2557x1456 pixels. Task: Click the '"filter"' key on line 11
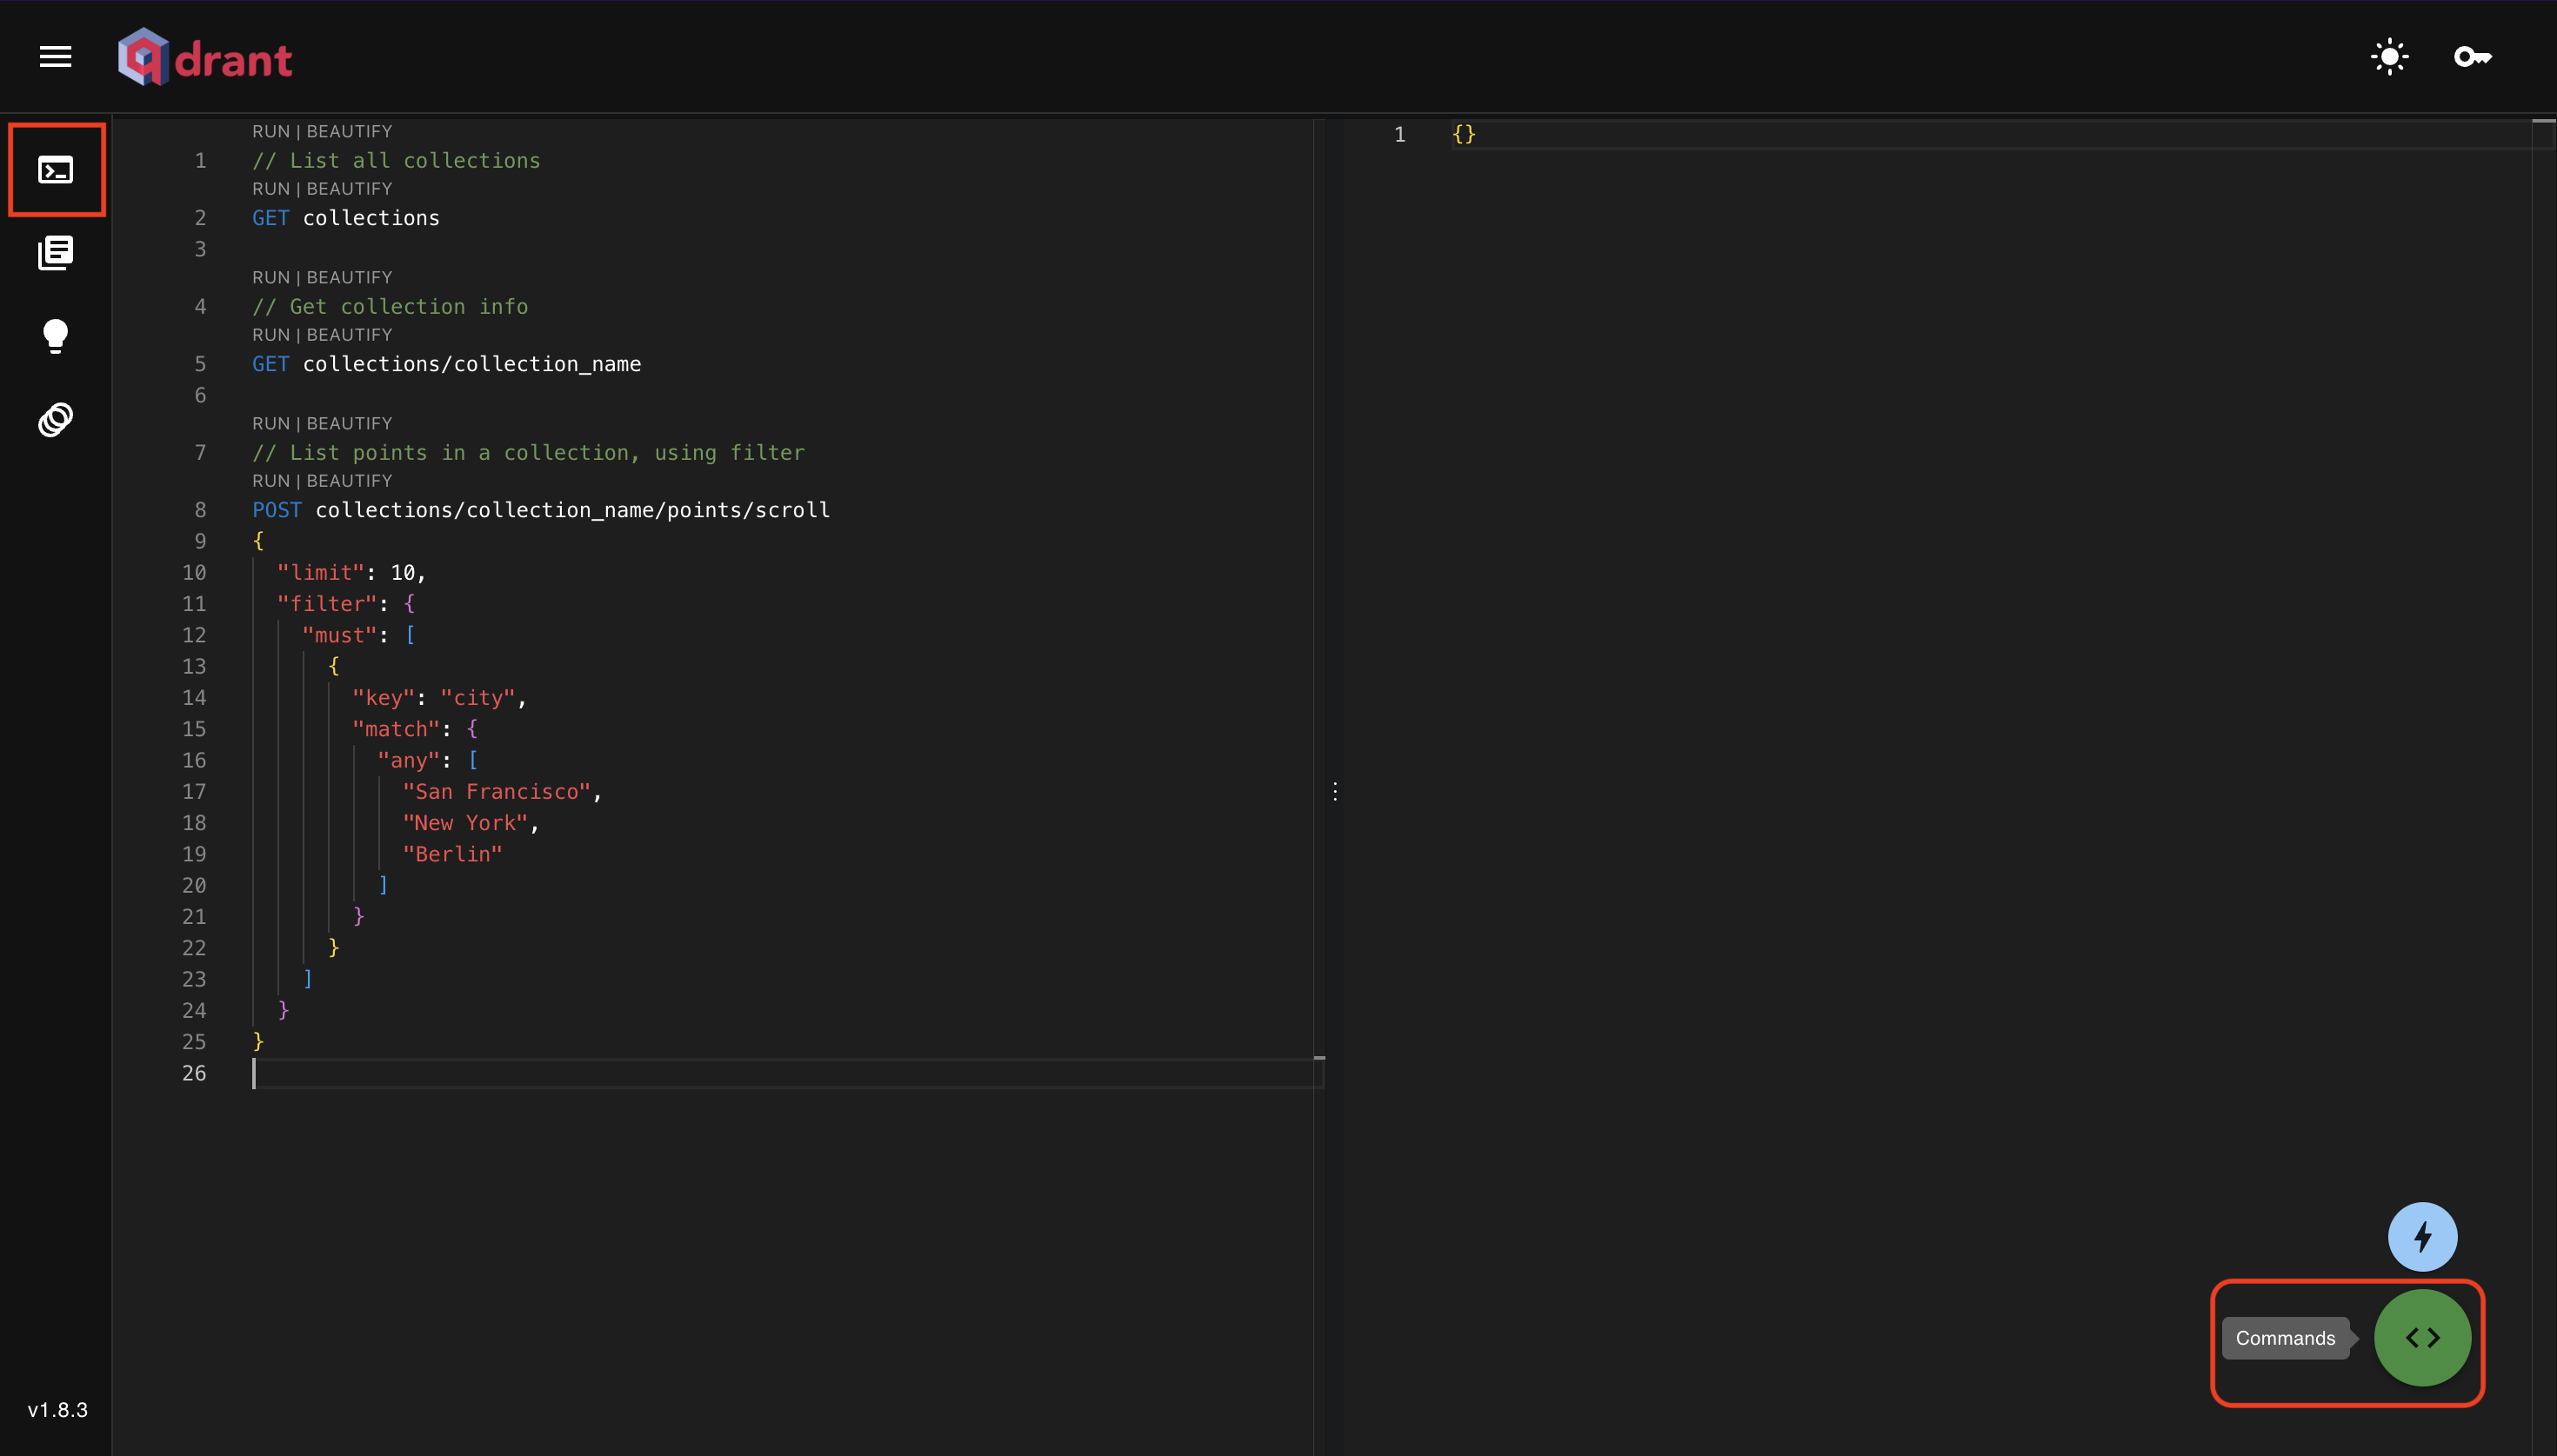[327, 604]
